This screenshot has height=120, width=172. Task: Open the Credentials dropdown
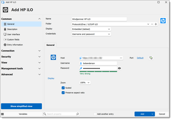(x=91, y=34)
